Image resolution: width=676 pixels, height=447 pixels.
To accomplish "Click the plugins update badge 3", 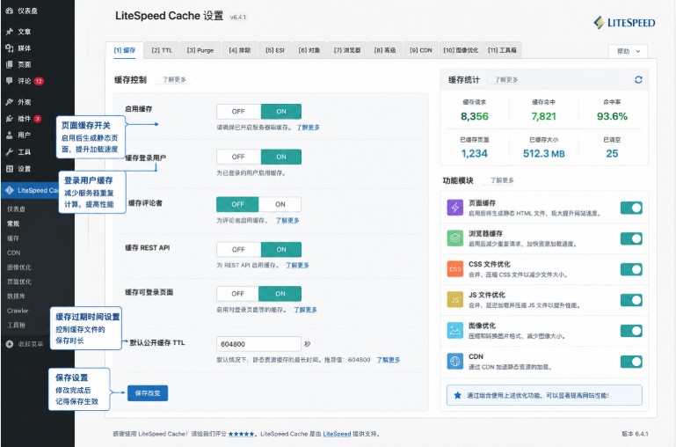I will 38,119.
